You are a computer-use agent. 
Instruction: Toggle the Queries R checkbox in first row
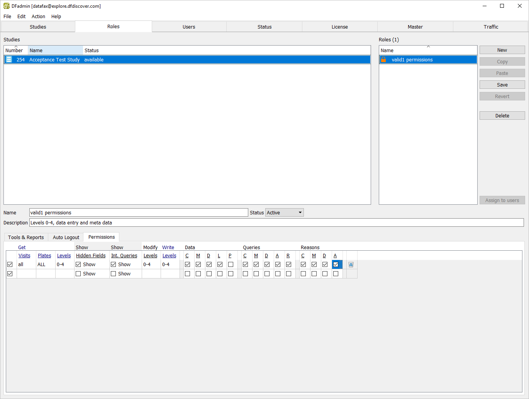tap(288, 265)
